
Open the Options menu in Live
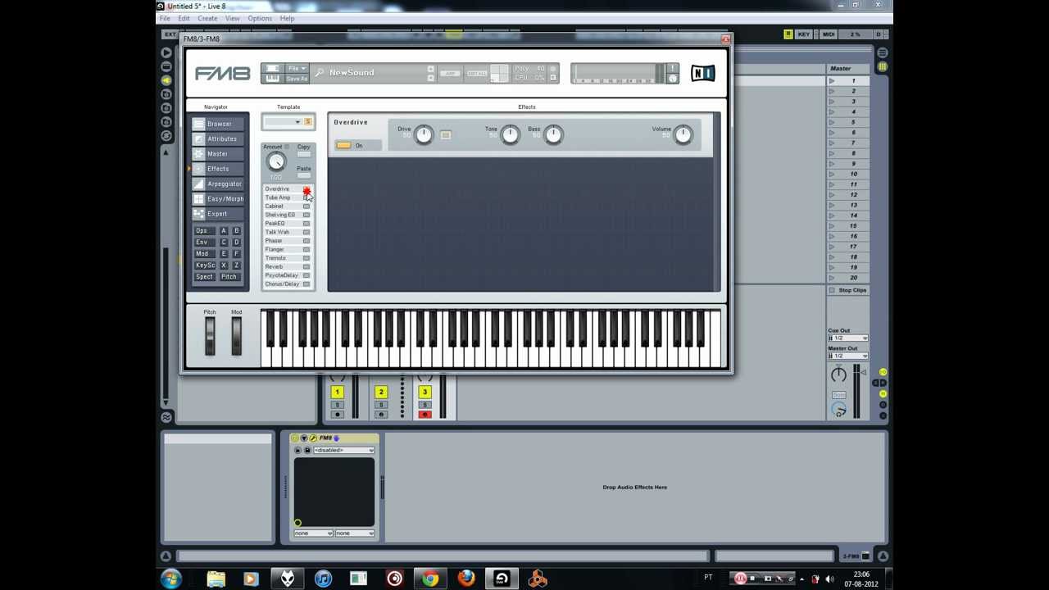[260, 18]
